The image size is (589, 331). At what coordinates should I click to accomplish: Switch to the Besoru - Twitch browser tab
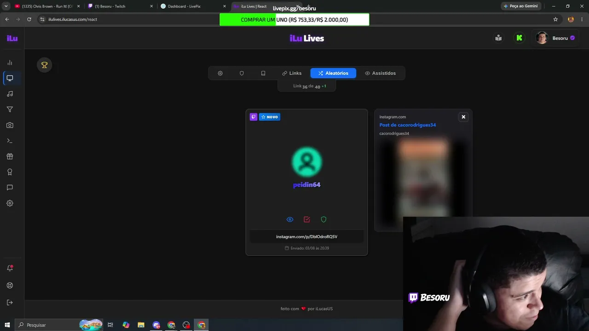pos(121,6)
